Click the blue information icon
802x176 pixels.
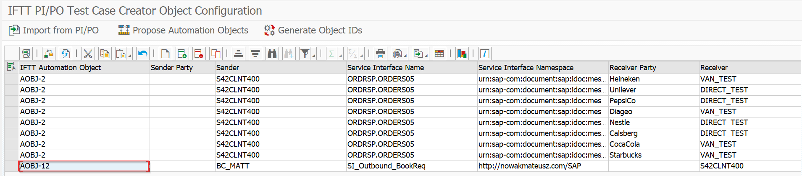click(484, 54)
